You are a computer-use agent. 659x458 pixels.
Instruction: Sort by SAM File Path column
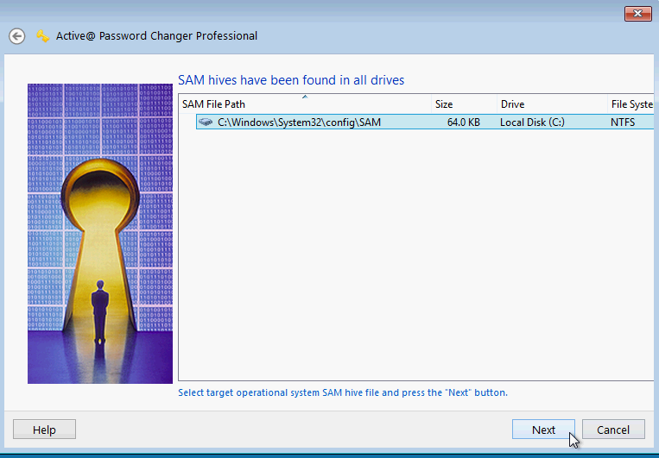pos(305,104)
